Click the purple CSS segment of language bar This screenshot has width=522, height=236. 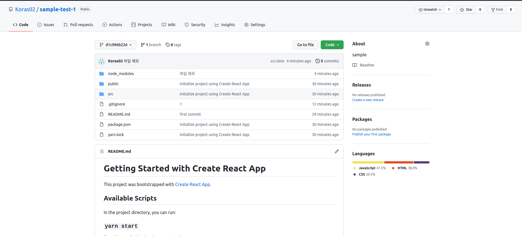(422, 162)
